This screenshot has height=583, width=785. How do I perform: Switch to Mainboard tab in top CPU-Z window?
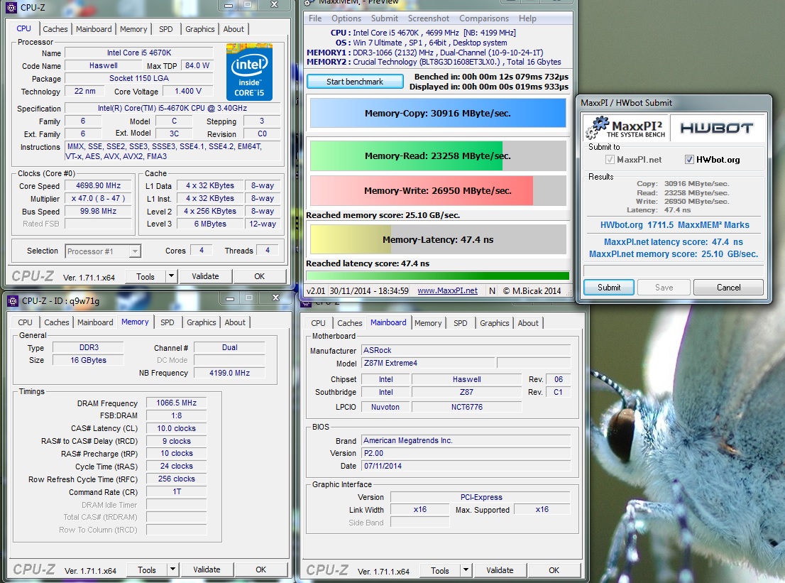click(94, 29)
